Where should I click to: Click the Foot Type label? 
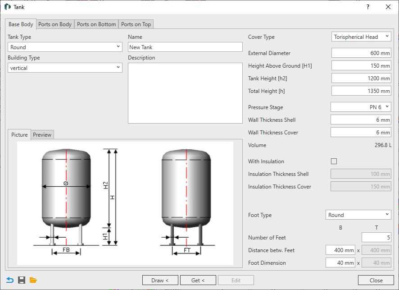[x=260, y=215]
